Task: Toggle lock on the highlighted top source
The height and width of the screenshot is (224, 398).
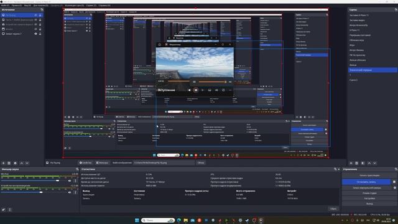Action: pyautogui.click(x=40, y=15)
